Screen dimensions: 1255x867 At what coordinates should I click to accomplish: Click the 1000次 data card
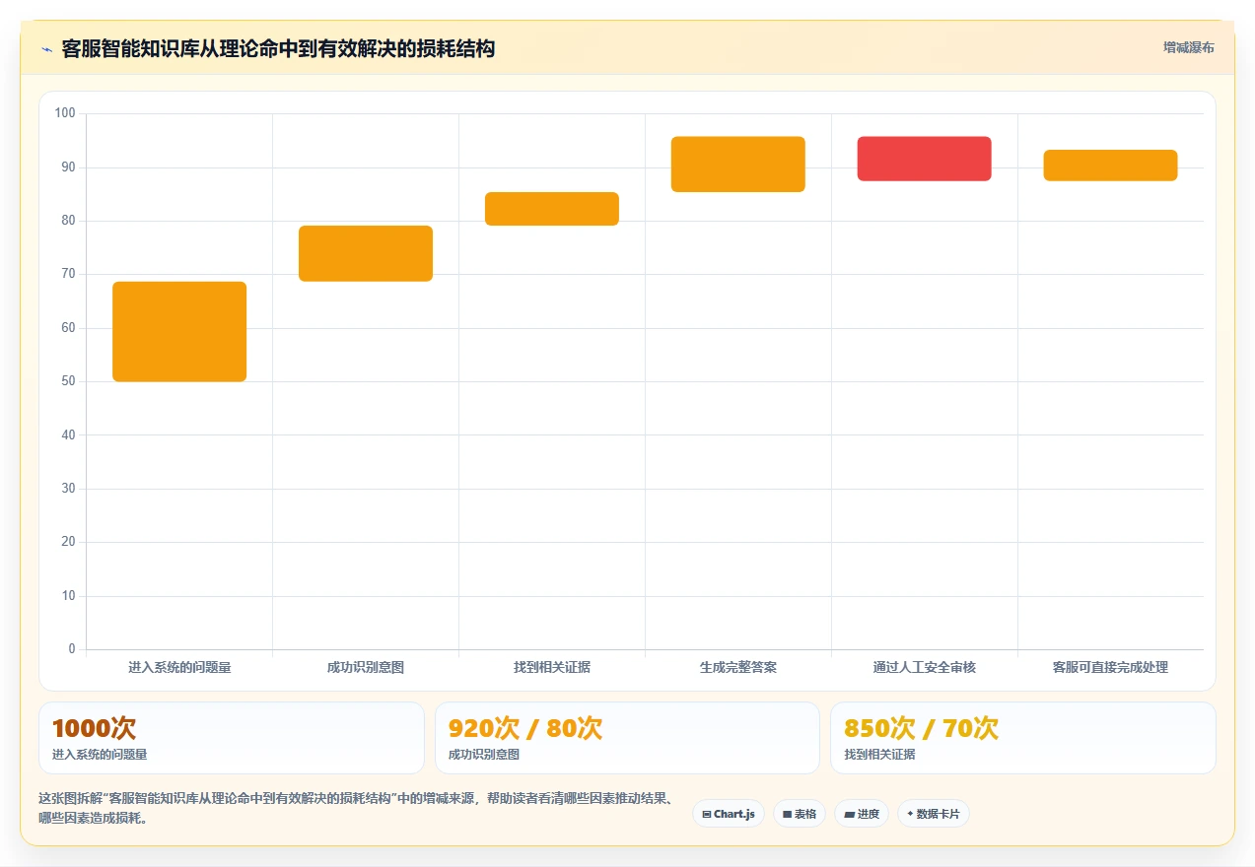[232, 738]
